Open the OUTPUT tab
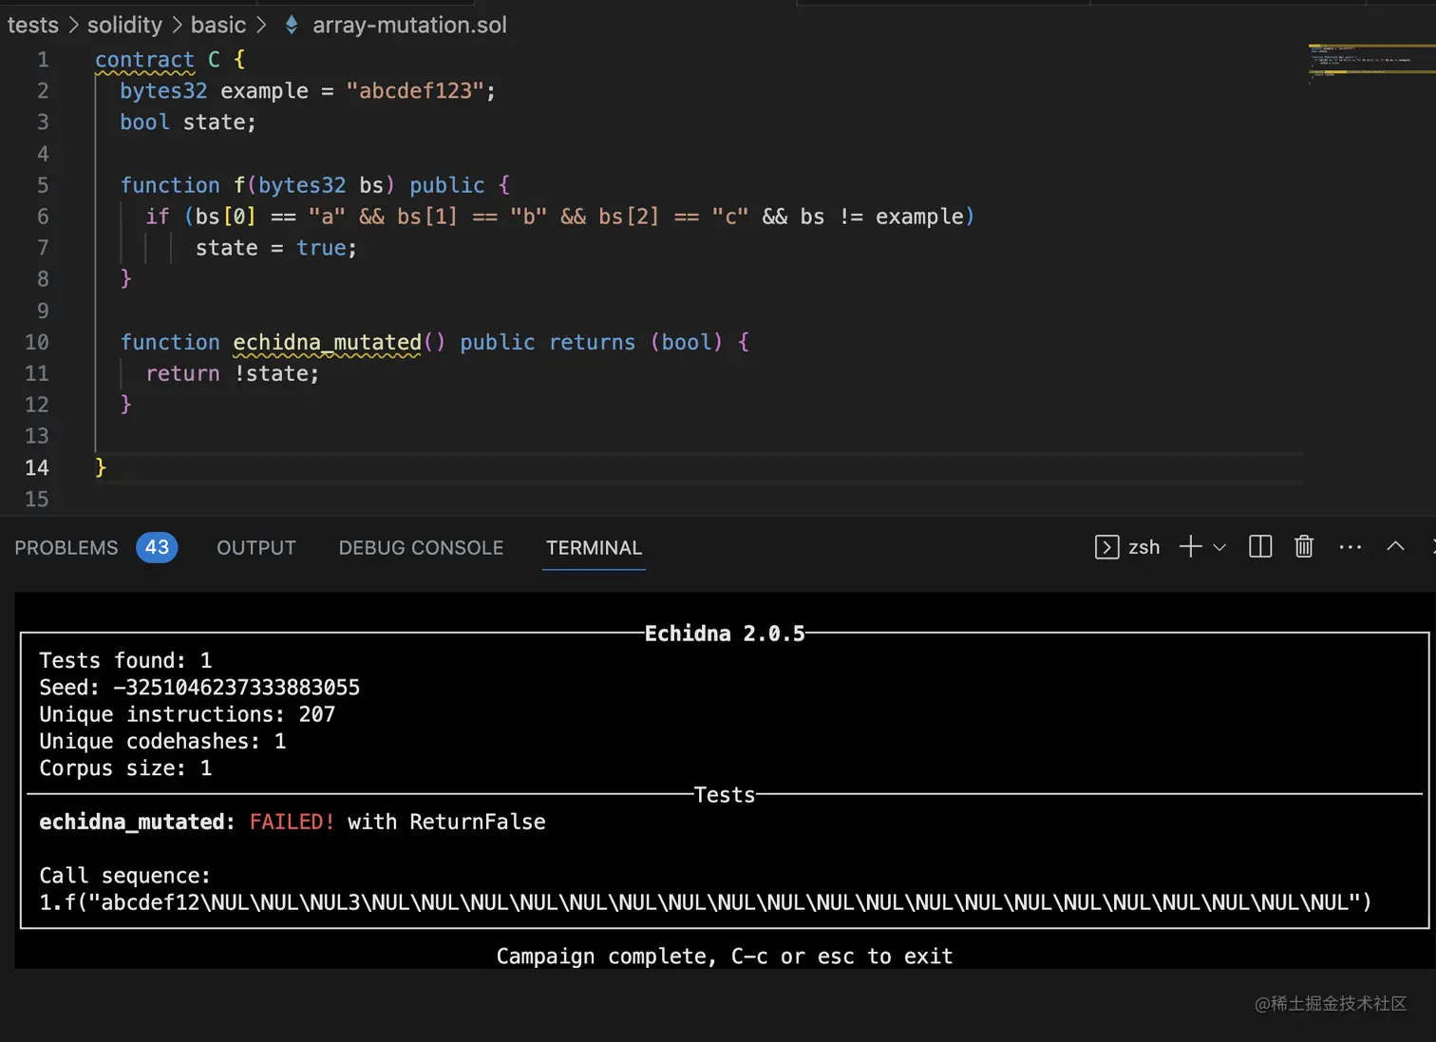This screenshot has height=1042, width=1436. [x=255, y=548]
